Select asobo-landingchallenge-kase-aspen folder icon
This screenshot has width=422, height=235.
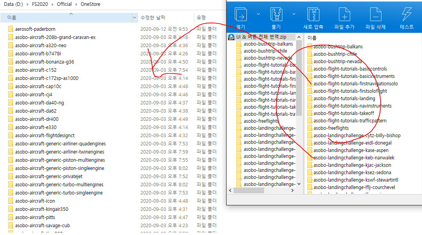pyautogui.click(x=310, y=150)
